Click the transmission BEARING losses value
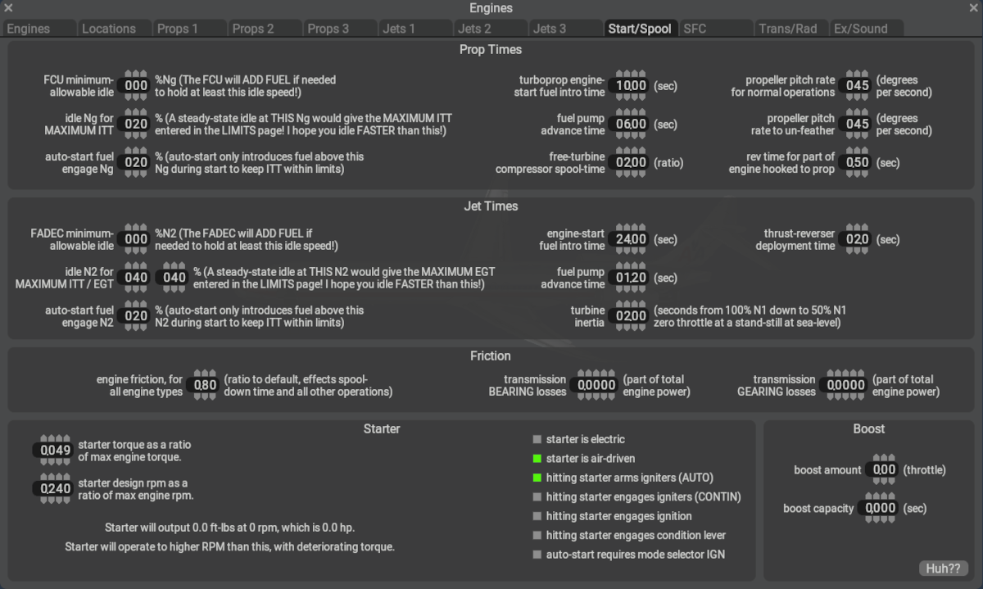983x589 pixels. (596, 385)
